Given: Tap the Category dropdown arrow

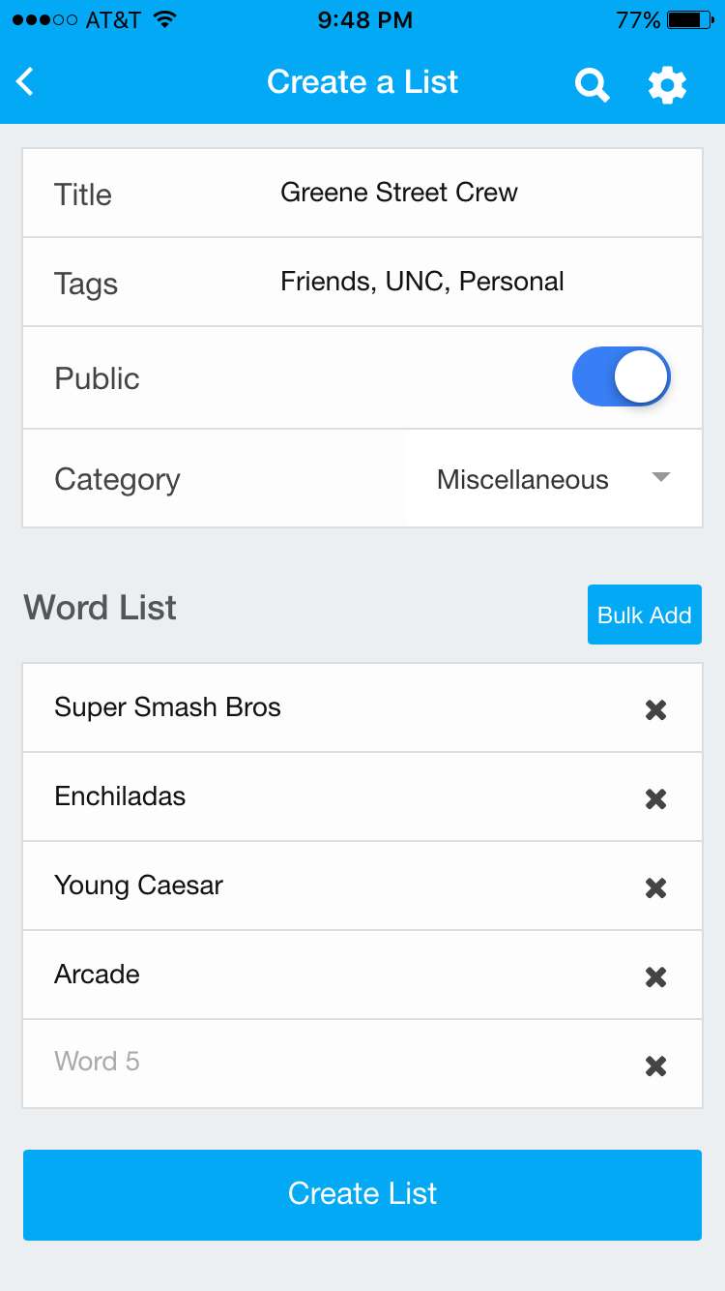Looking at the screenshot, I should click(x=660, y=477).
